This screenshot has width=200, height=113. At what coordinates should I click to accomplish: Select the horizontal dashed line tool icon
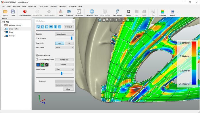pyautogui.click(x=51, y=27)
